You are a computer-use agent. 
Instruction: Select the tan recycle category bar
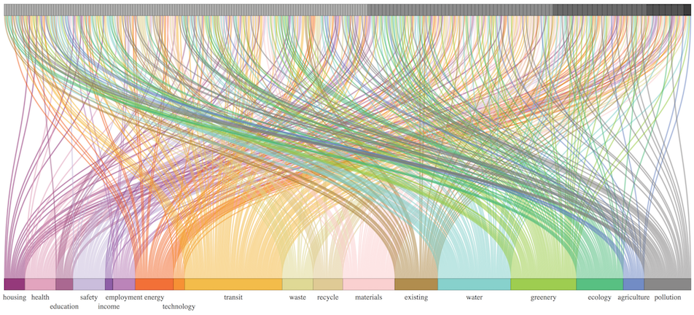(x=327, y=284)
